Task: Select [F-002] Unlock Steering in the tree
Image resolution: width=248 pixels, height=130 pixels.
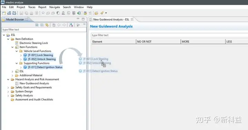Action: 42,59
